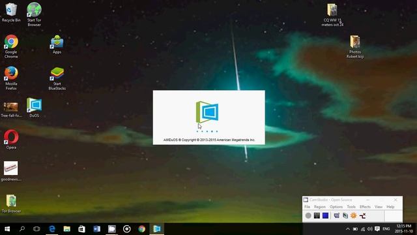Screen dimensions: 417x235
Task: Open CamStudio Tools menu
Action: click(x=351, y=207)
